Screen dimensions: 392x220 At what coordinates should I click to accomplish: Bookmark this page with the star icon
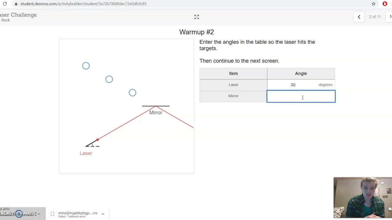click(374, 4)
